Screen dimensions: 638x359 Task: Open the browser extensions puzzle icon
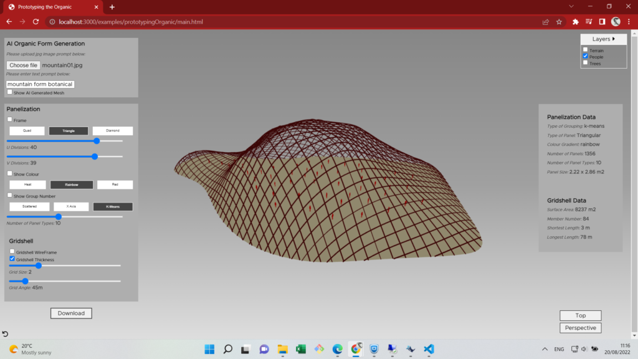click(x=576, y=22)
